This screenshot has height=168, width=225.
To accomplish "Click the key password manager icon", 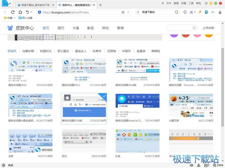I will pos(200,12).
